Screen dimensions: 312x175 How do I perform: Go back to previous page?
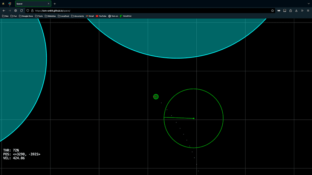tap(4, 11)
